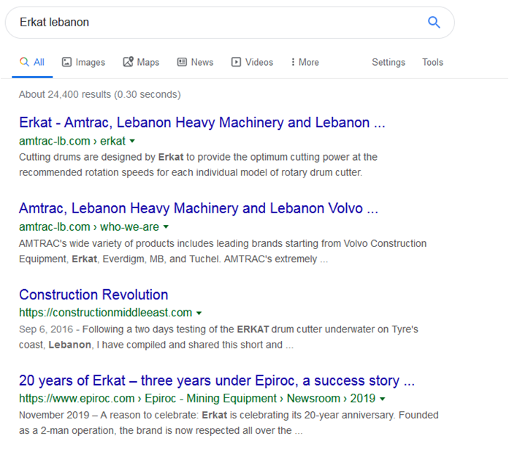Open the Amtrac, Lebanon Heavy Machinery and Volvo result
Image resolution: width=509 pixels, height=455 pixels.
click(199, 208)
